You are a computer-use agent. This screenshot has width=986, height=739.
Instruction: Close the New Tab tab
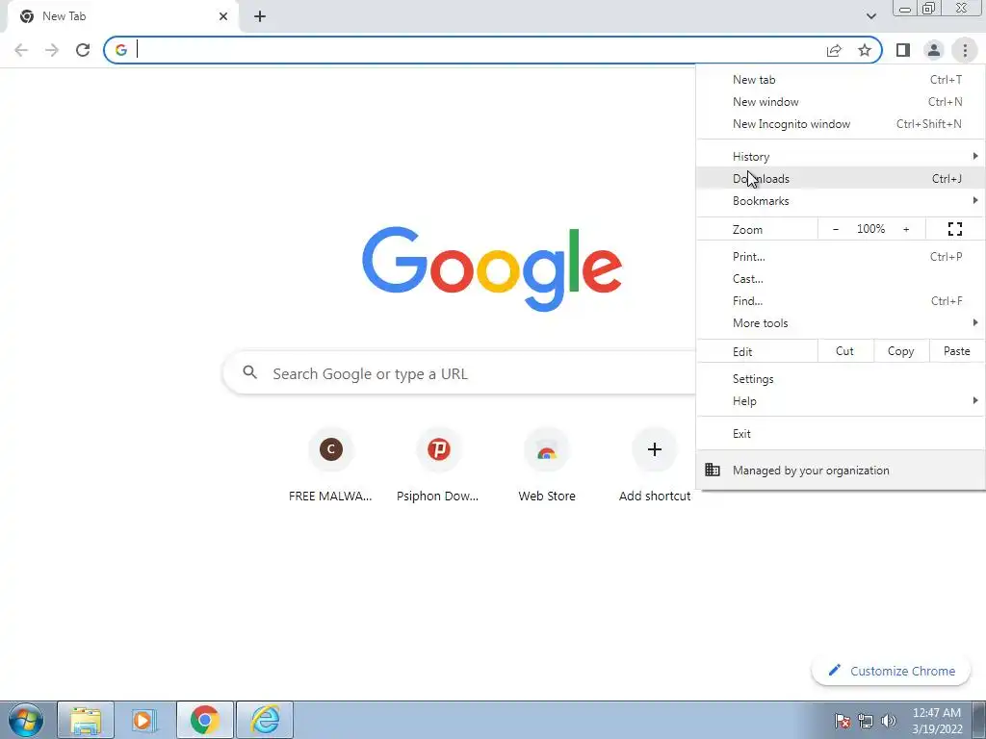(223, 16)
